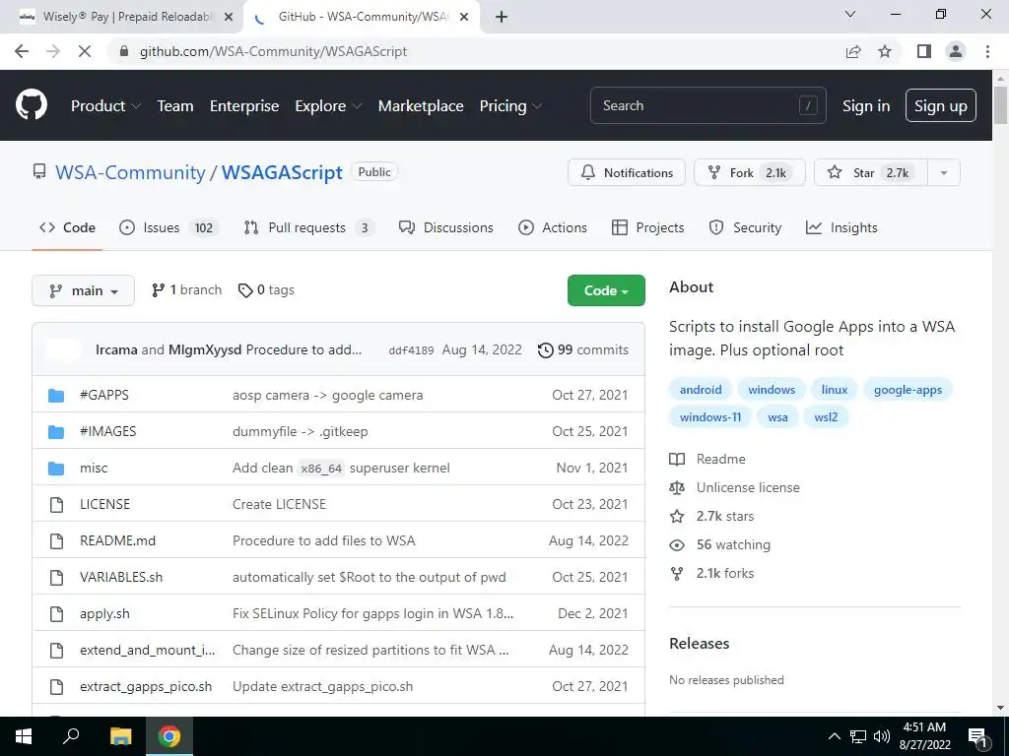Image resolution: width=1009 pixels, height=756 pixels.
Task: Open the VARIABLES.sh file
Action: coord(121,577)
